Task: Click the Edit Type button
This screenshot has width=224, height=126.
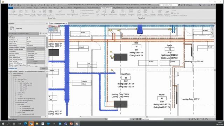Action: tap(43, 34)
